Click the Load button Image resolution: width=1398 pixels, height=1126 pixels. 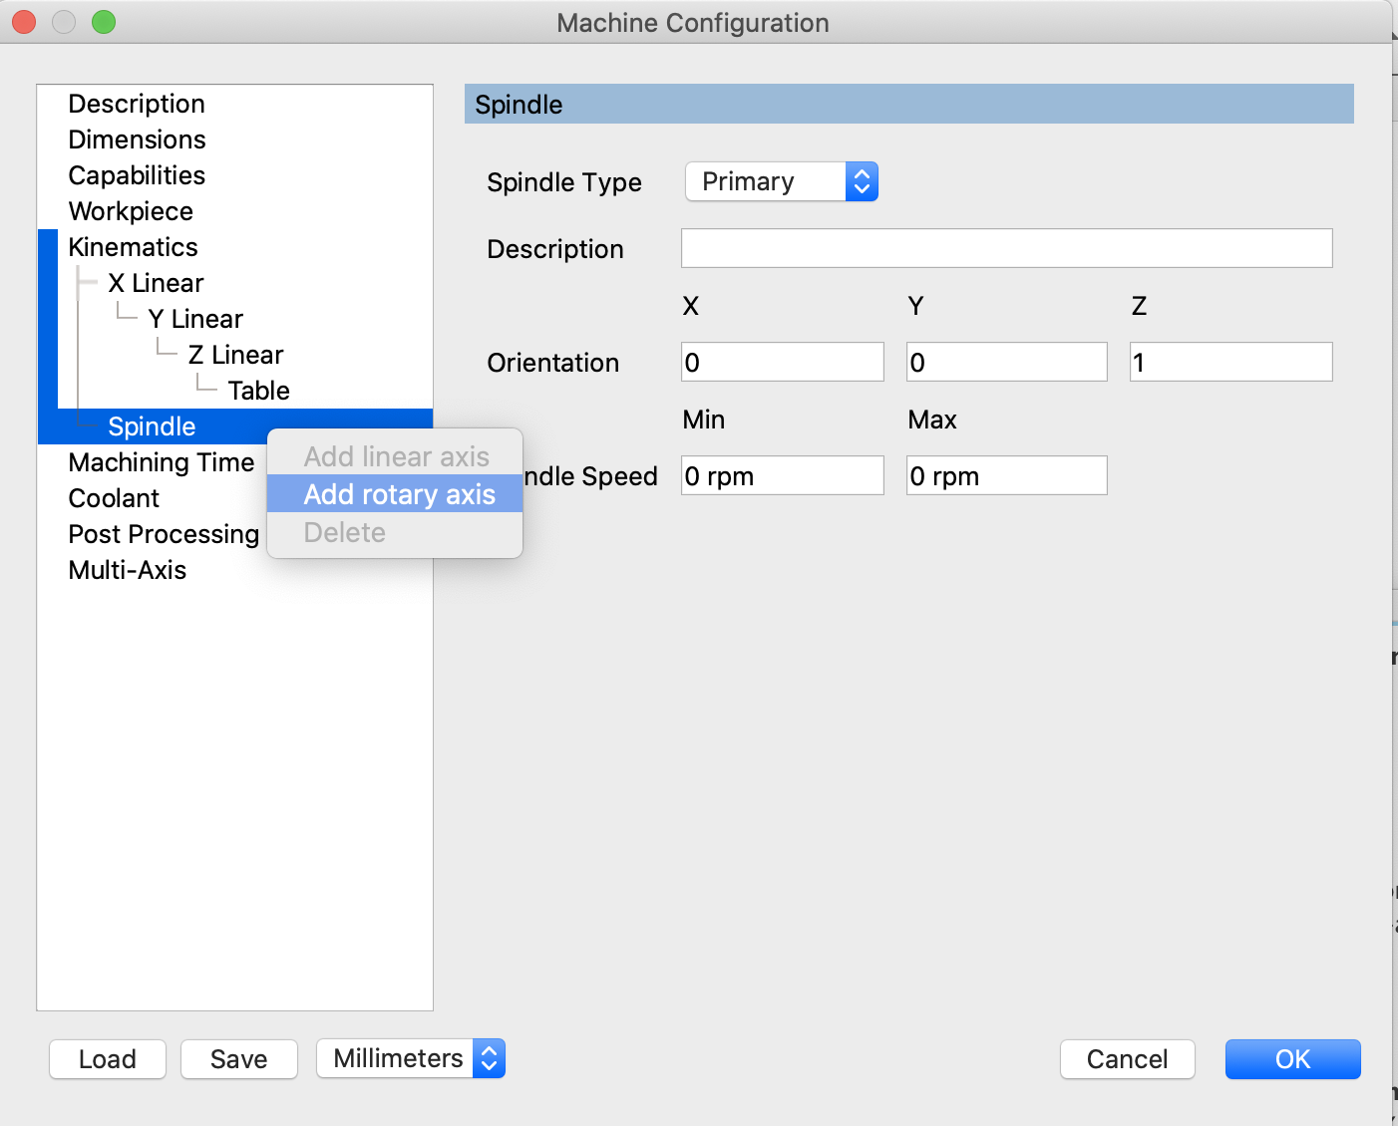tap(107, 1058)
